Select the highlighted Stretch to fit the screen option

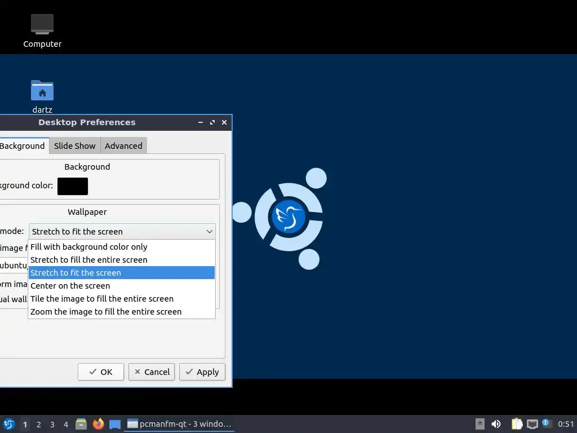122,272
